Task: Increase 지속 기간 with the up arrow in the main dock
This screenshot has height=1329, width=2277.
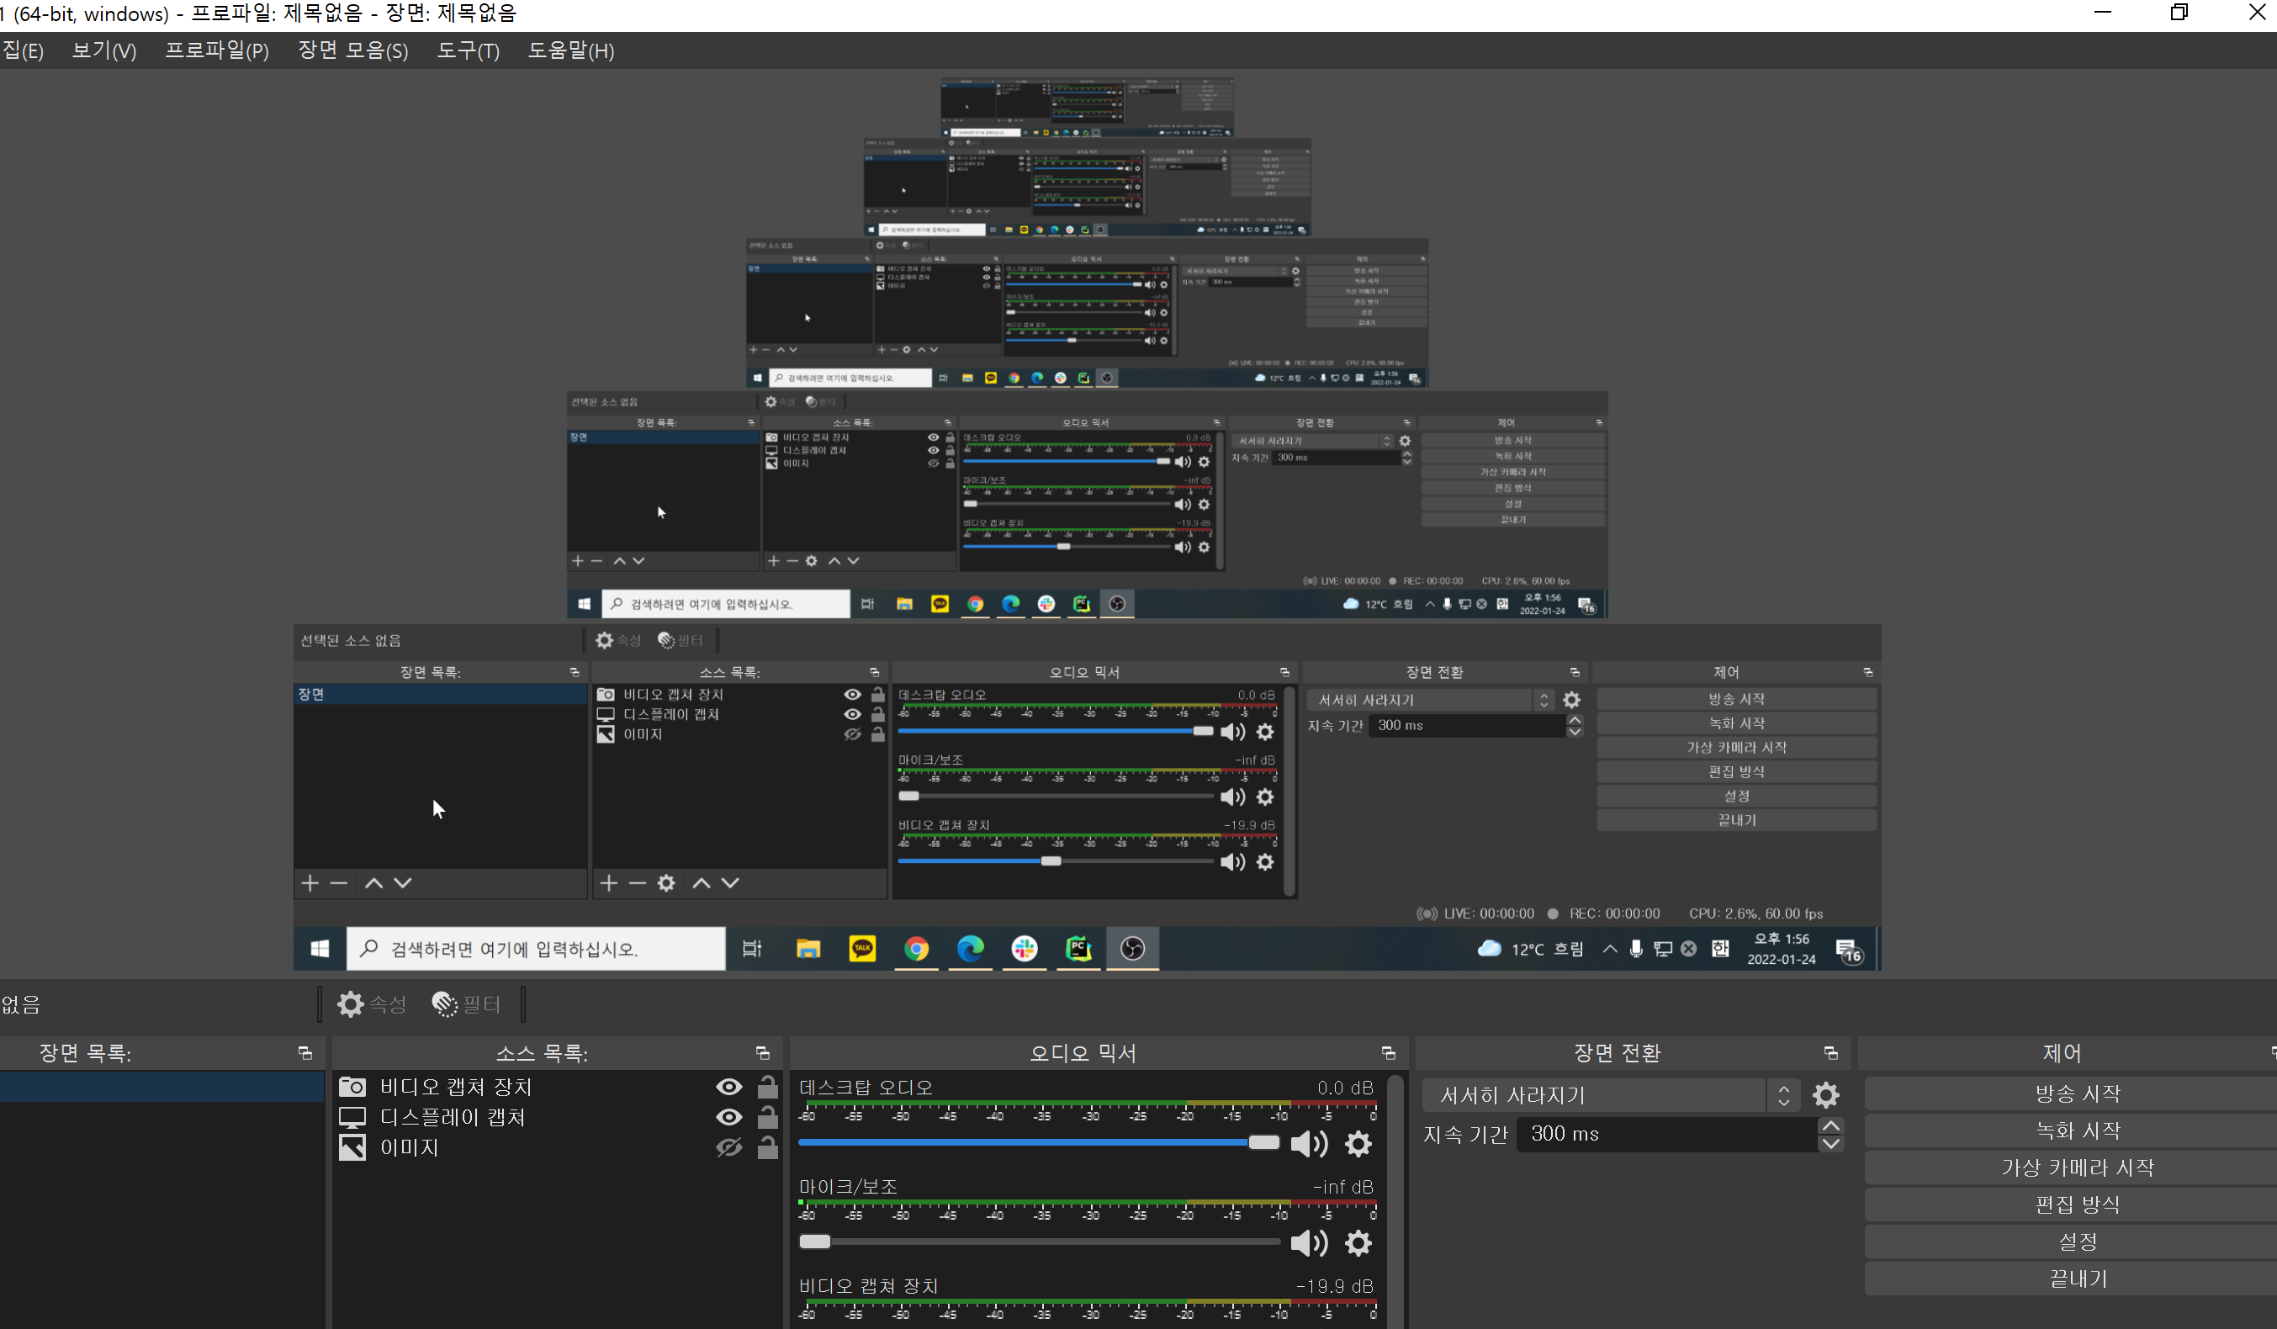Action: pyautogui.click(x=1830, y=1125)
